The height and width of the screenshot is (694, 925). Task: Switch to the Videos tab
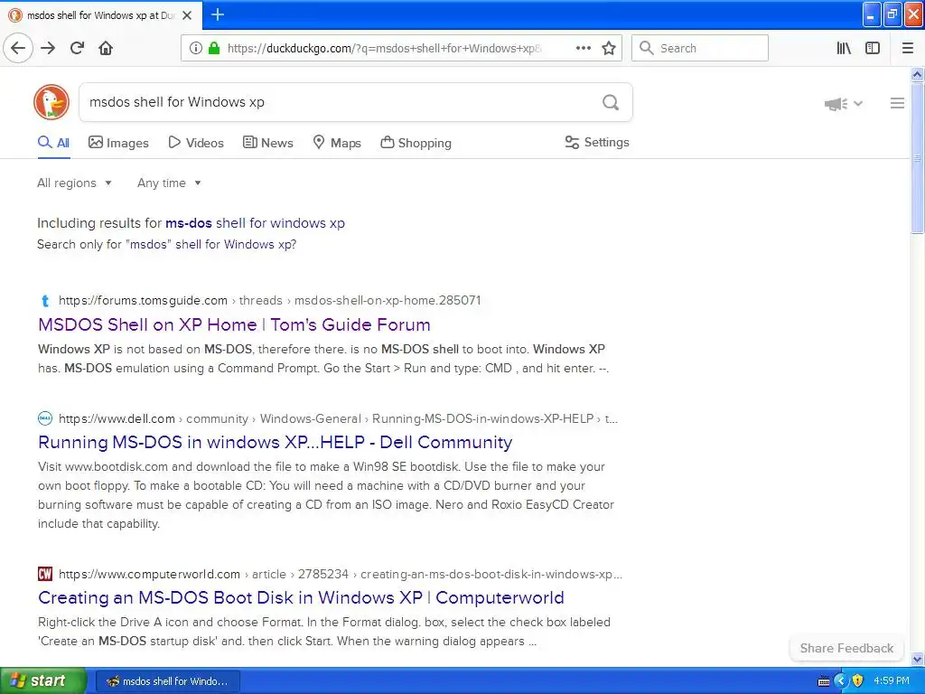click(196, 143)
